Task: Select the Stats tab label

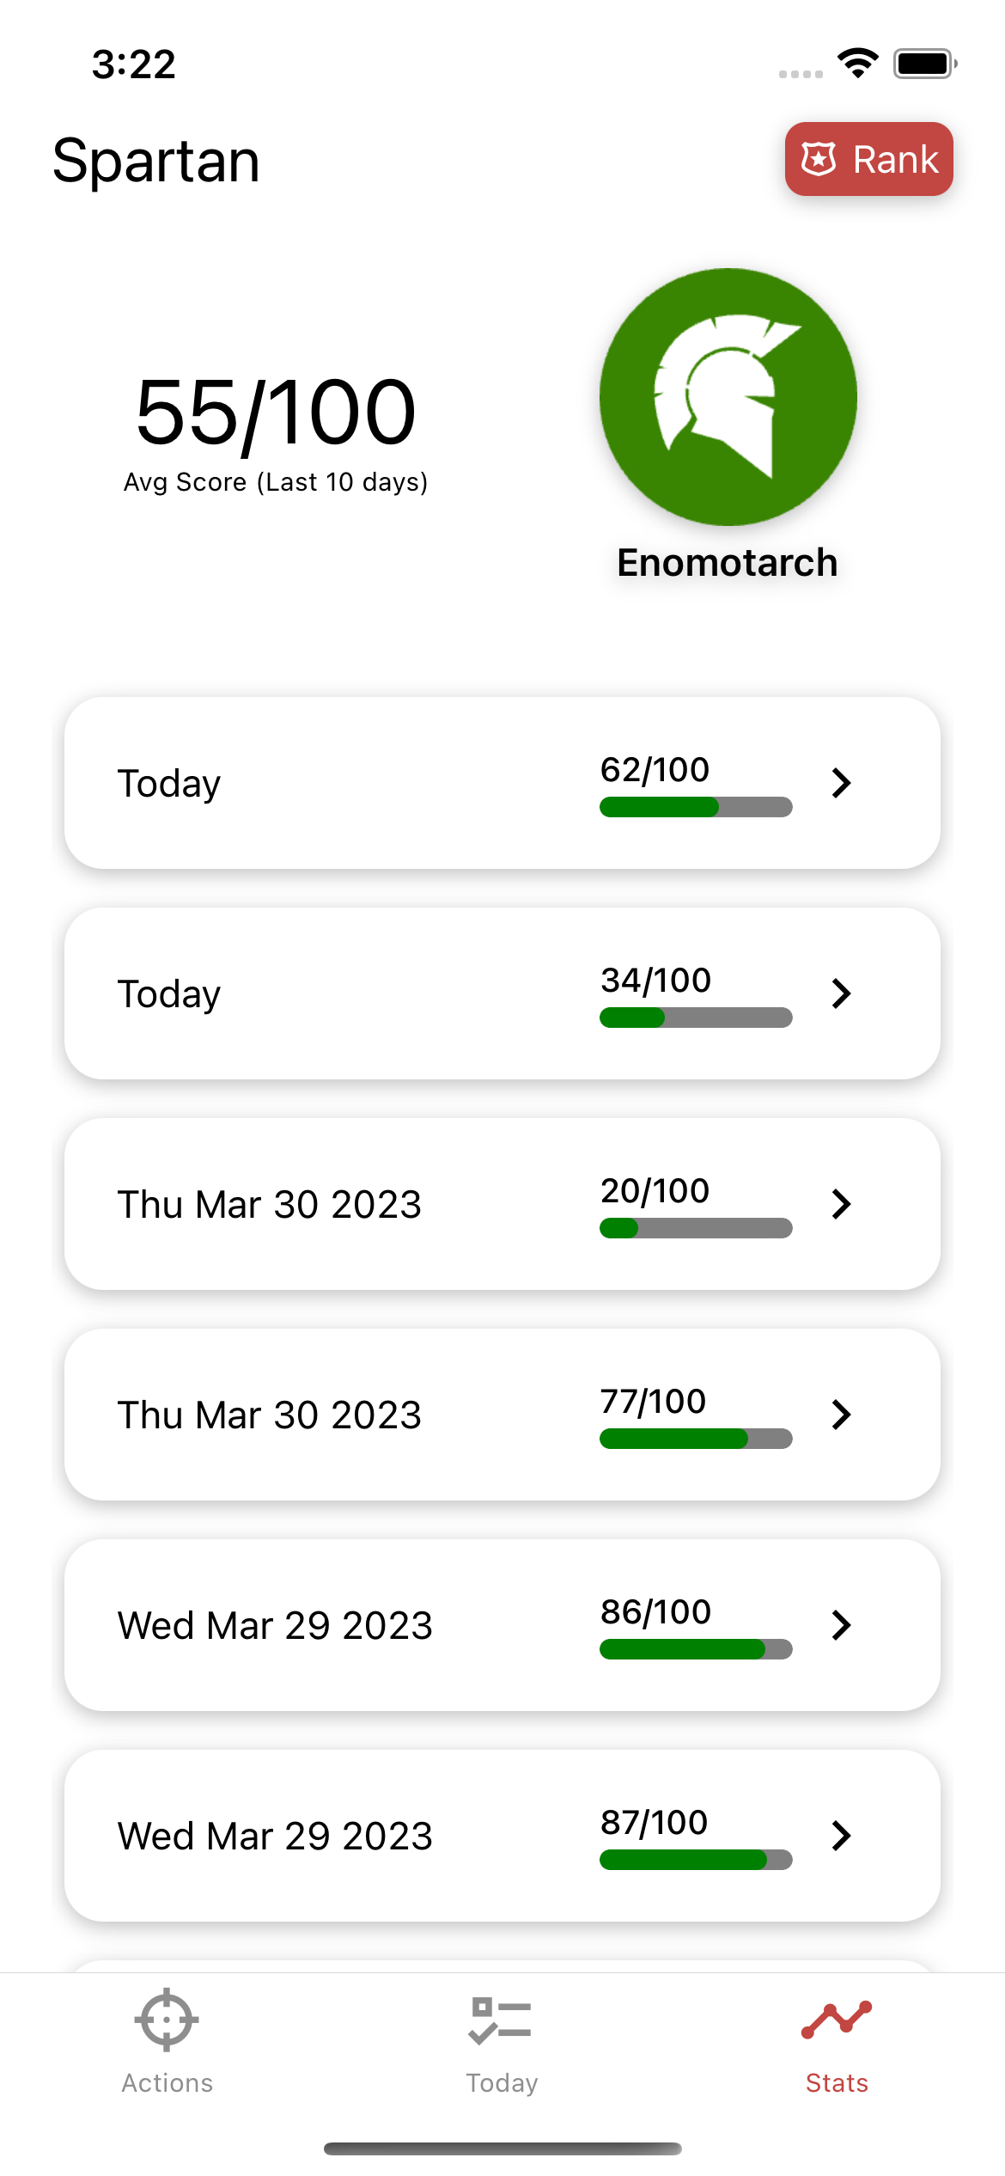Action: pos(836,2082)
